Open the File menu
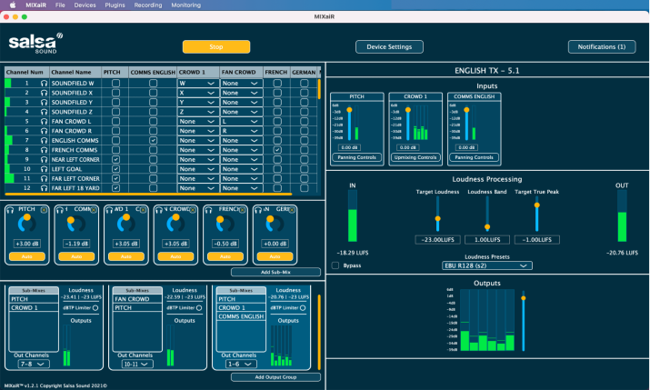This screenshot has height=390, width=650. pos(60,5)
